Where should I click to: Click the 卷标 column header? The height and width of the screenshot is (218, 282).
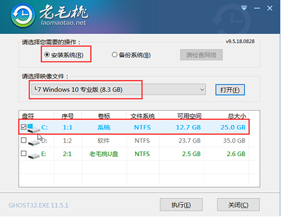coord(104,116)
